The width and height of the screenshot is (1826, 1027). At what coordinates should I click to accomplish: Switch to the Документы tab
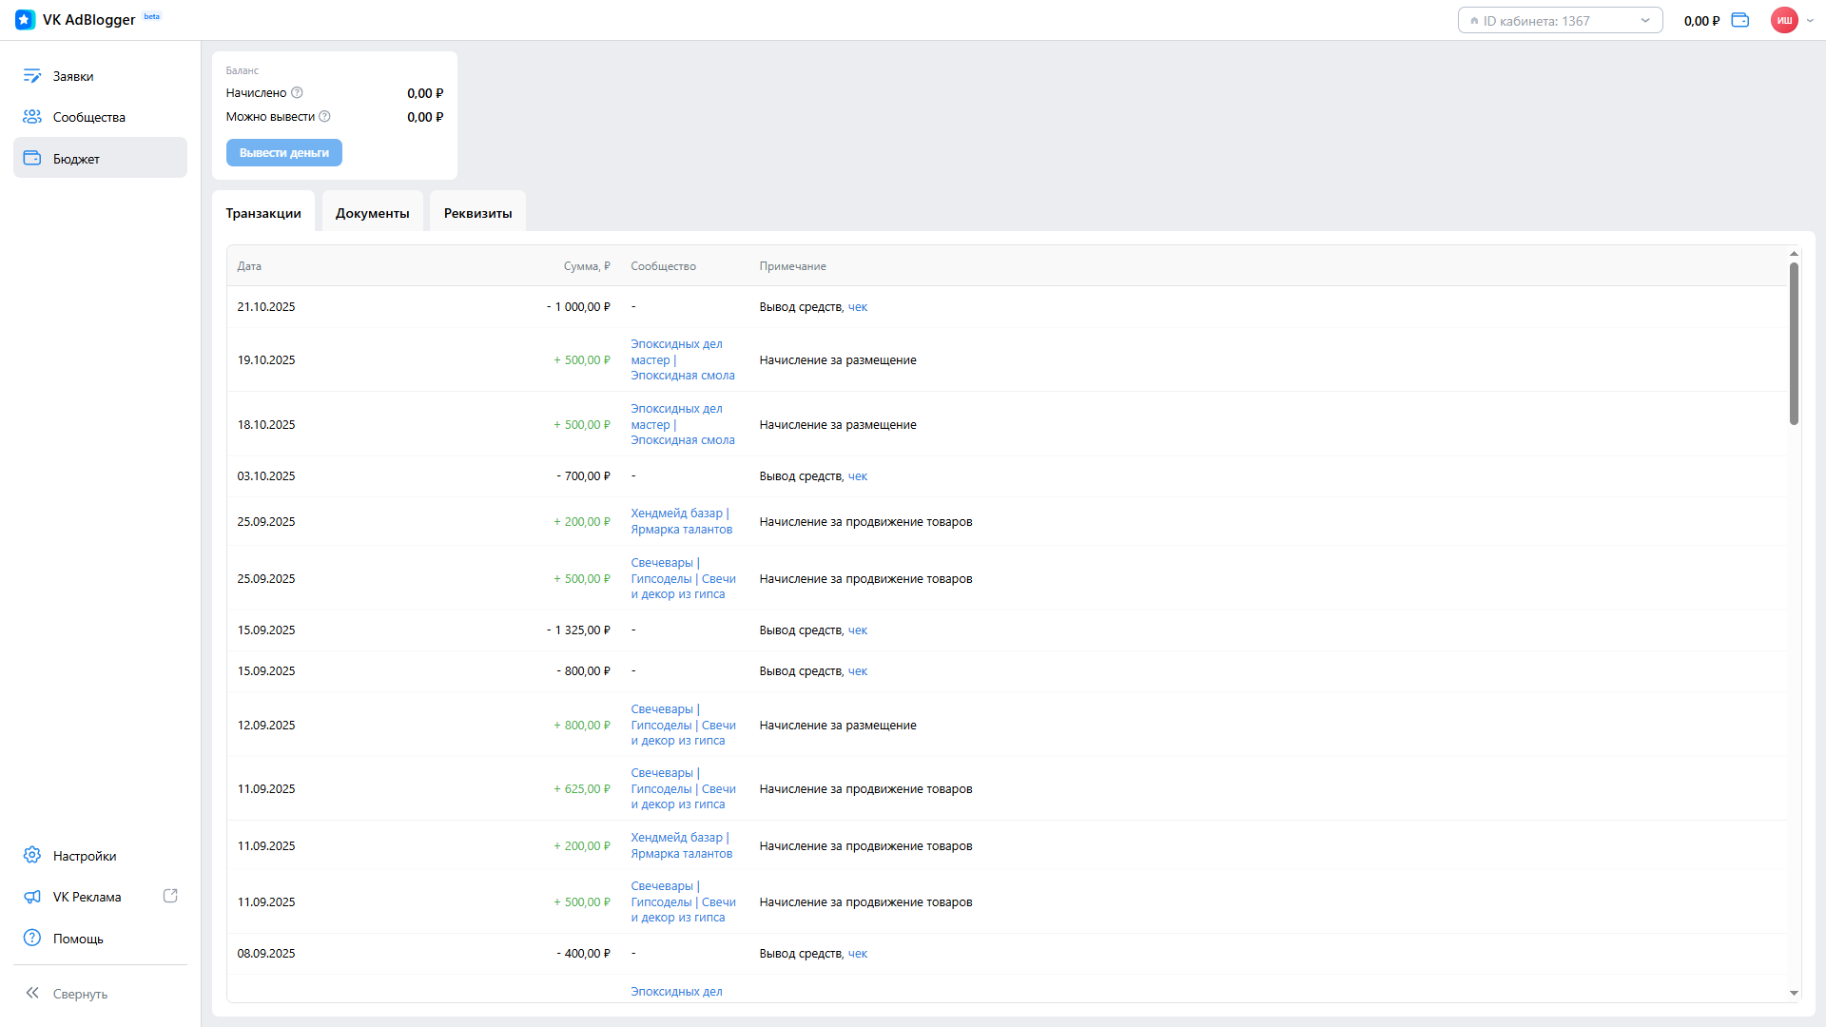(372, 213)
